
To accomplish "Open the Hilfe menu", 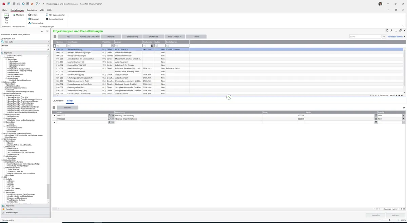I will click(x=50, y=10).
